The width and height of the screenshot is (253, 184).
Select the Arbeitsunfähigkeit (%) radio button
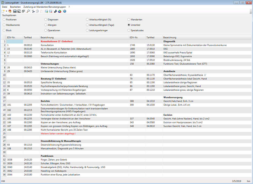pyautogui.click(x=87, y=19)
